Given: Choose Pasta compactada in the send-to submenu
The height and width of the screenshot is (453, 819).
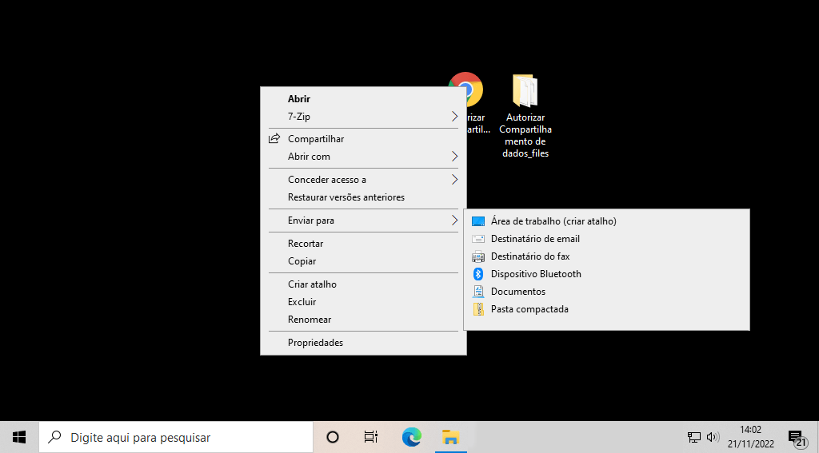Looking at the screenshot, I should click(x=529, y=309).
